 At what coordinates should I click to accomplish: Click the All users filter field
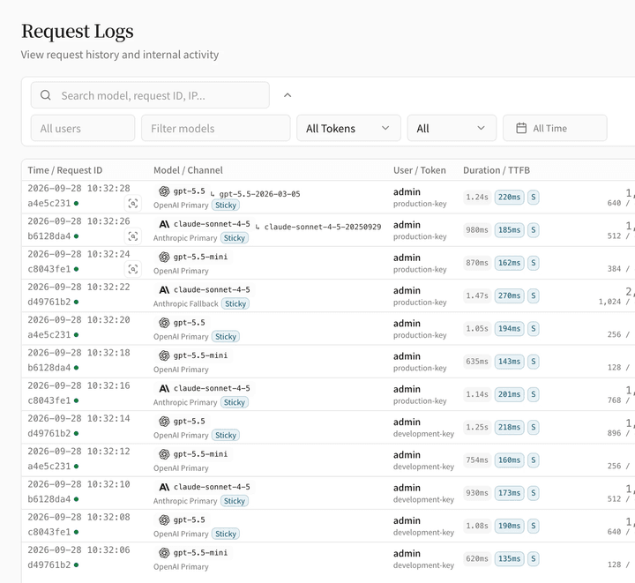click(83, 128)
